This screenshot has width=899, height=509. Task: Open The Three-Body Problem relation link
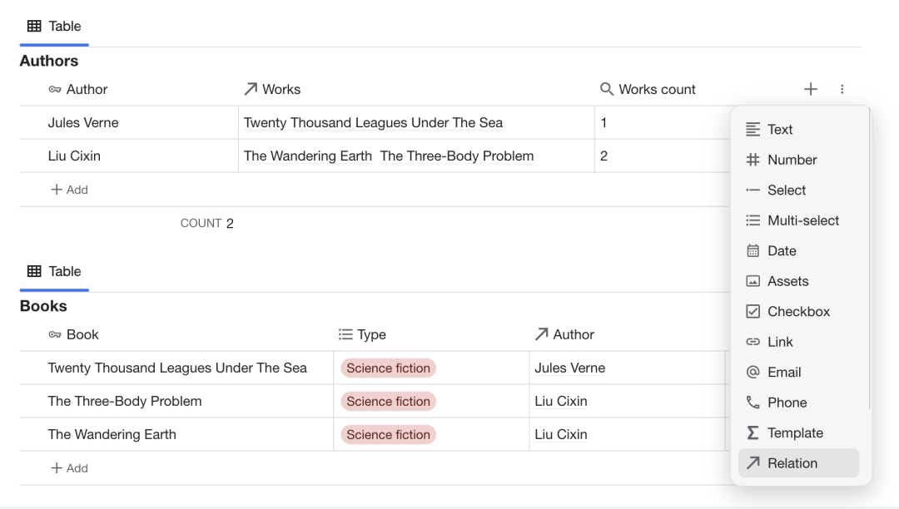(456, 156)
